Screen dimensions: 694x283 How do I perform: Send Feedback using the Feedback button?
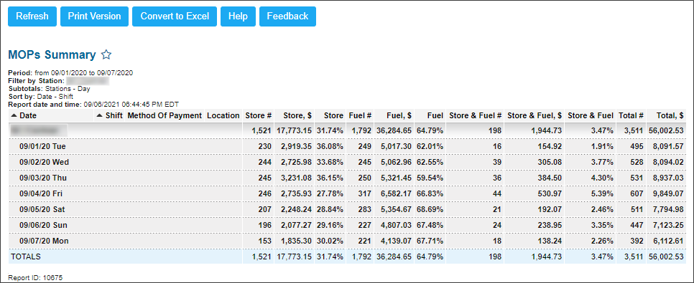pos(287,16)
